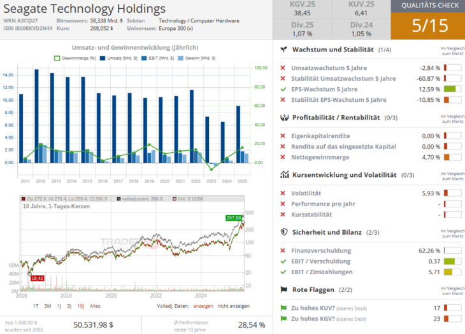
Task: Click the chart icon beside Kursentwicklung und Volatilität
Action: pos(283,174)
